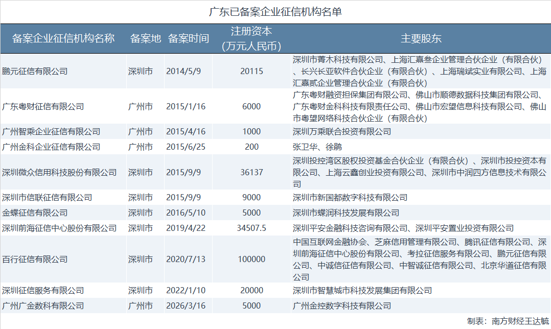551x329 pixels.
Task: Click the 深圳征信服务有限公司 cell
Action: tap(43, 290)
